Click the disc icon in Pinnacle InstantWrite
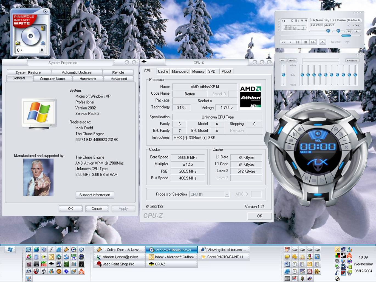This screenshot has height=282, width=376. pos(31,36)
